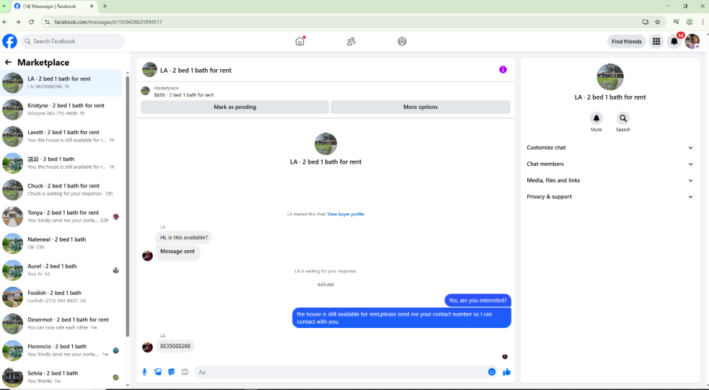This screenshot has height=390, width=709.
Task: Bookmark this page with the star icon
Action: 658,22
